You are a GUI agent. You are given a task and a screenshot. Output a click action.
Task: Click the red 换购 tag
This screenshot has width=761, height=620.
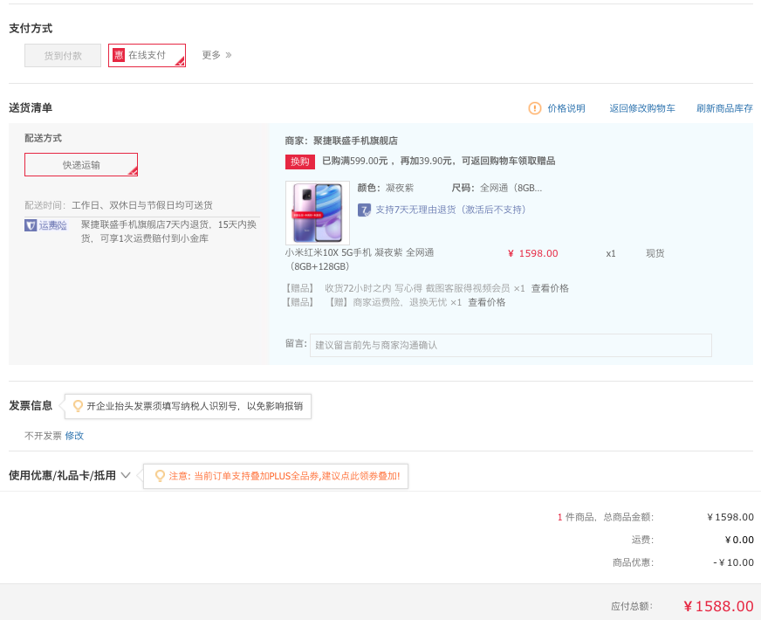point(300,162)
